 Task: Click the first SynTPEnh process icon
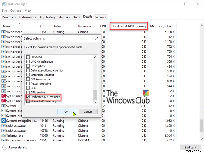3,96
